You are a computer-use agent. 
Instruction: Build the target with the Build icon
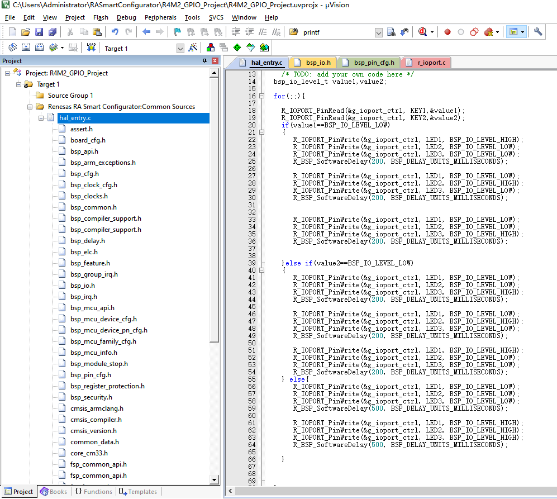pos(26,47)
